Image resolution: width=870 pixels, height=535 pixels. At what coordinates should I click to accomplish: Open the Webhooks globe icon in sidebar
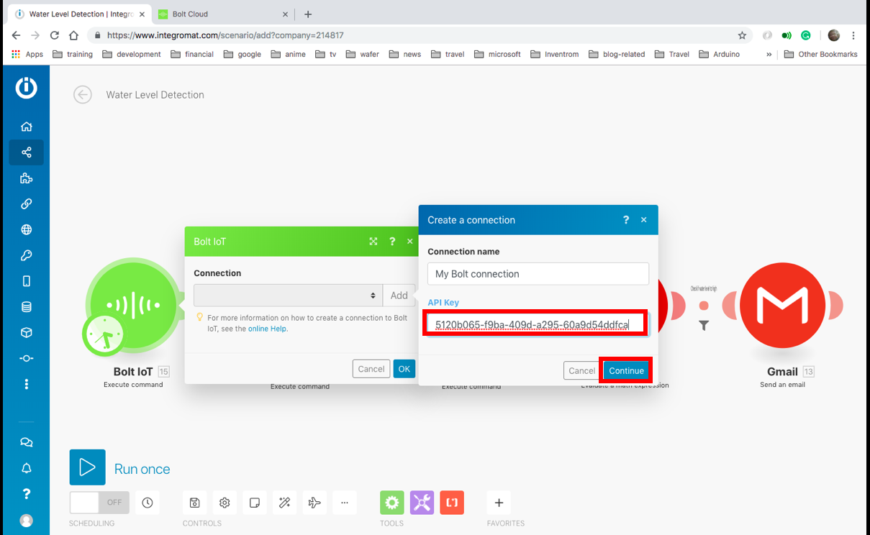(x=27, y=230)
